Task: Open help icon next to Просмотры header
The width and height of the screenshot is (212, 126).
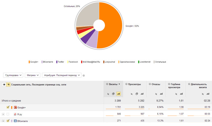Action: (126, 84)
